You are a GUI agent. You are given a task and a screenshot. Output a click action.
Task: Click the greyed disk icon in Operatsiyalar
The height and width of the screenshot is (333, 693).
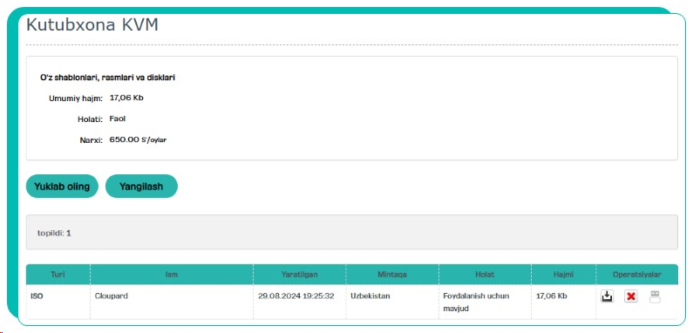click(655, 296)
